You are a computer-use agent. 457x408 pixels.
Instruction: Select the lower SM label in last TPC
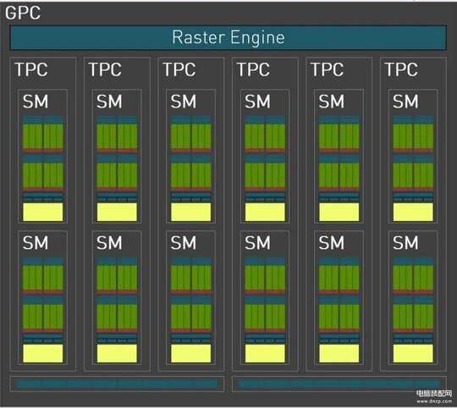point(405,243)
